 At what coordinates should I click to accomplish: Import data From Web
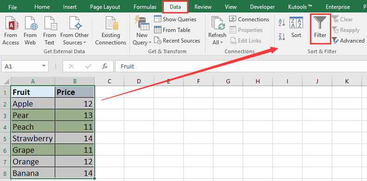(30, 31)
